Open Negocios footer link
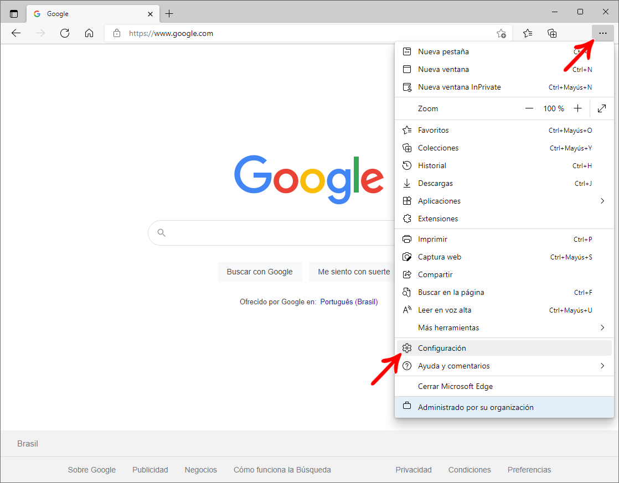Image resolution: width=619 pixels, height=483 pixels. tap(200, 470)
